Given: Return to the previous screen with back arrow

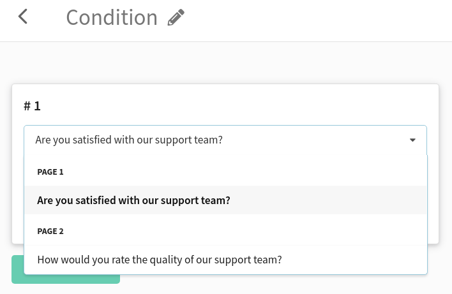Looking at the screenshot, I should 23,17.
